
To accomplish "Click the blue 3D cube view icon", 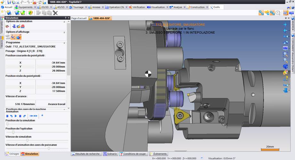I will pyautogui.click(x=285, y=66).
